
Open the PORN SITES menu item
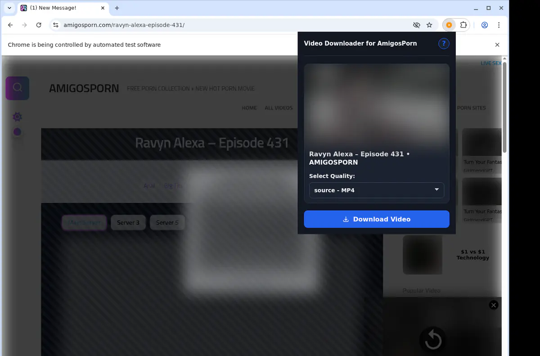[471, 108]
